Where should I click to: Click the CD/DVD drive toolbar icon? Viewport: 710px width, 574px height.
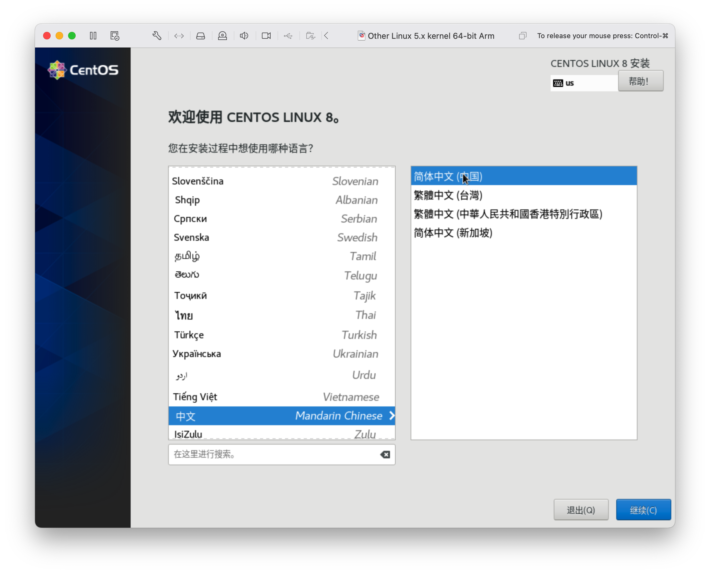222,36
